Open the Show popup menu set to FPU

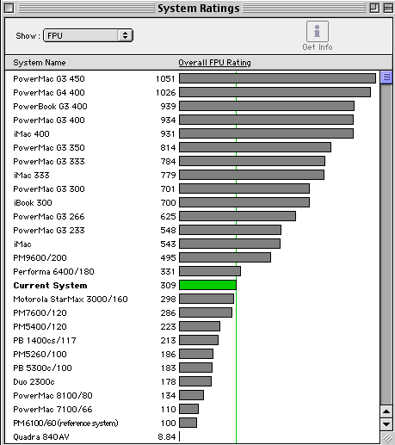click(x=88, y=35)
